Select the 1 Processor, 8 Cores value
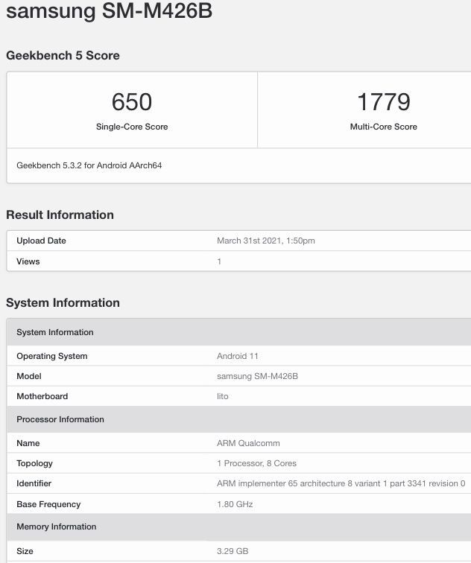Viewport: 471px width, 563px height. (x=257, y=463)
